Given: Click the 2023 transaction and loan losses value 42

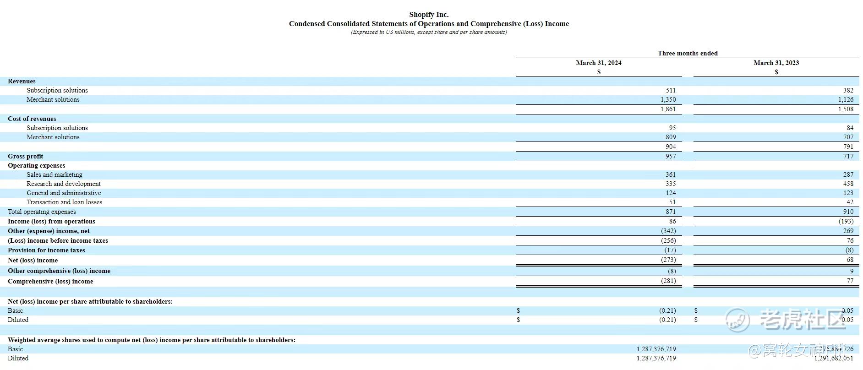Looking at the screenshot, I should point(850,202).
